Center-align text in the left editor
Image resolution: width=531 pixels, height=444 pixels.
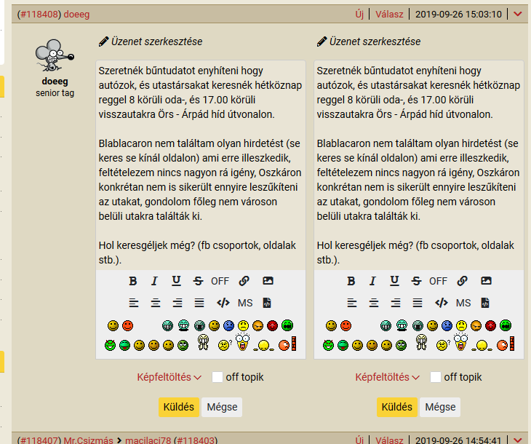[x=156, y=303]
